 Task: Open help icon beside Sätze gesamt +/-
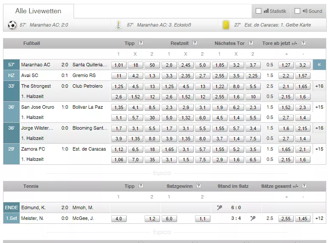[304, 186]
